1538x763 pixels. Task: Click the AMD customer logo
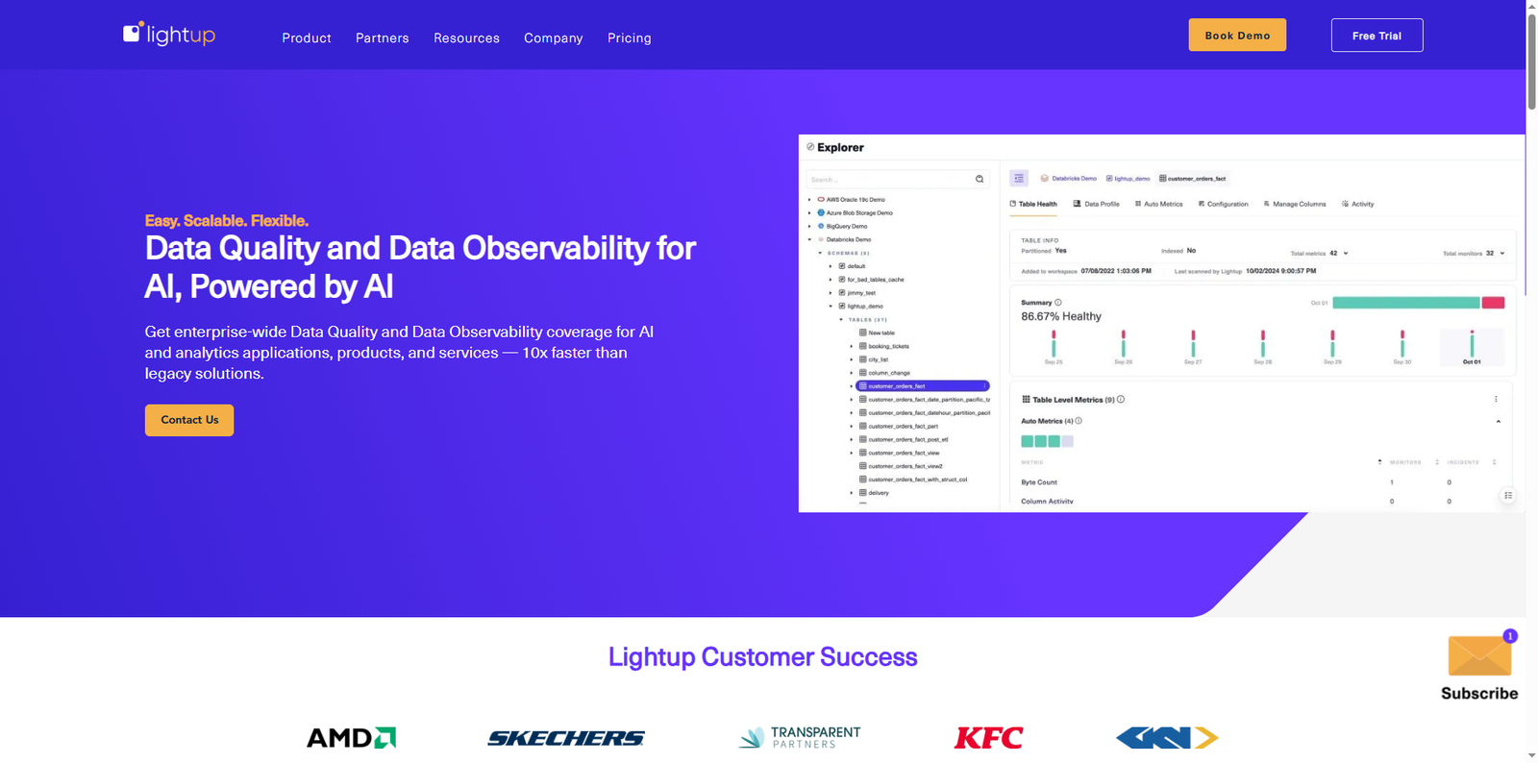351,738
